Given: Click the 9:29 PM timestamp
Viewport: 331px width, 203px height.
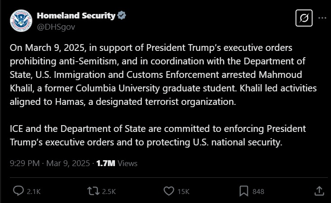Looking at the screenshot, I should (25, 163).
